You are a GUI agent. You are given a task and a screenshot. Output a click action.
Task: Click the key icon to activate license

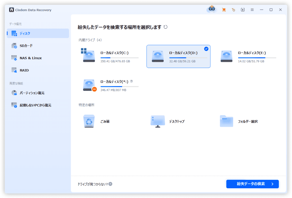tap(233, 9)
